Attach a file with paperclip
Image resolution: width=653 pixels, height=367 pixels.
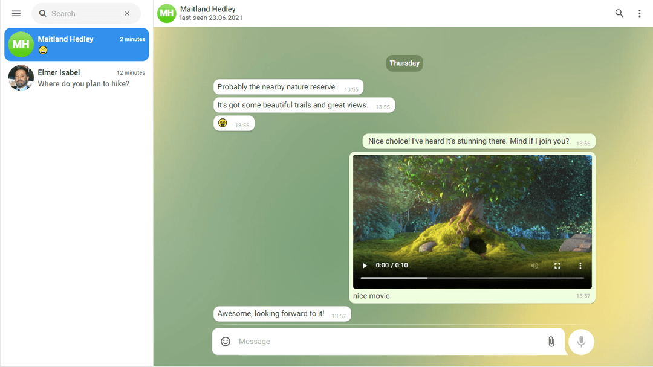(551, 341)
